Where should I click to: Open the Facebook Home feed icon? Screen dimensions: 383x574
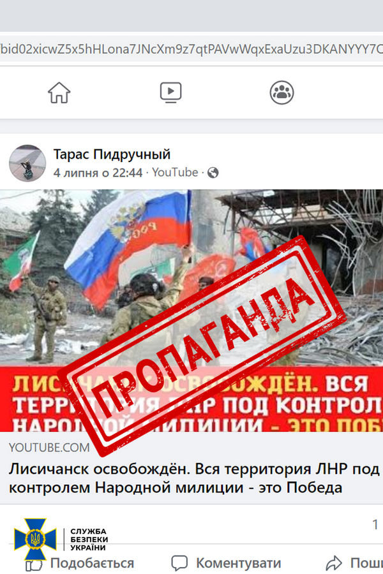tap(59, 92)
